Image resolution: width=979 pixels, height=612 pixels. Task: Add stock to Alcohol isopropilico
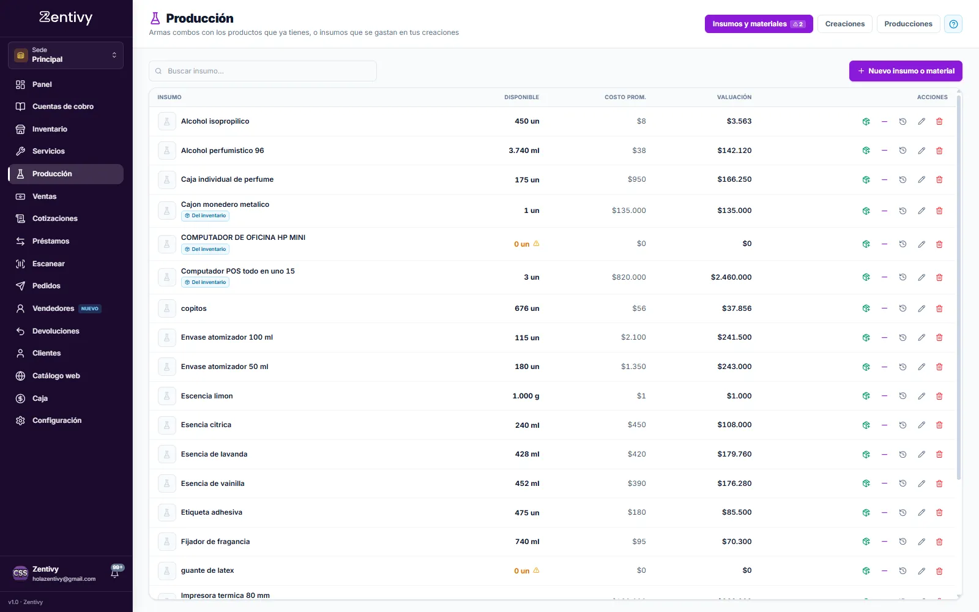pyautogui.click(x=866, y=121)
